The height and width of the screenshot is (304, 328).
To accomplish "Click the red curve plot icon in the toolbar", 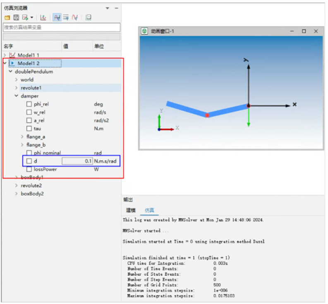I will (75, 17).
